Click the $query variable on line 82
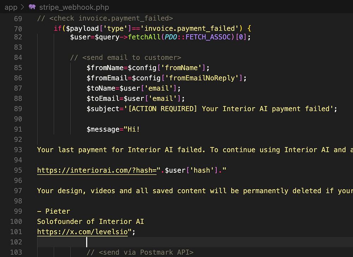The height and width of the screenshot is (257, 353). 107,37
